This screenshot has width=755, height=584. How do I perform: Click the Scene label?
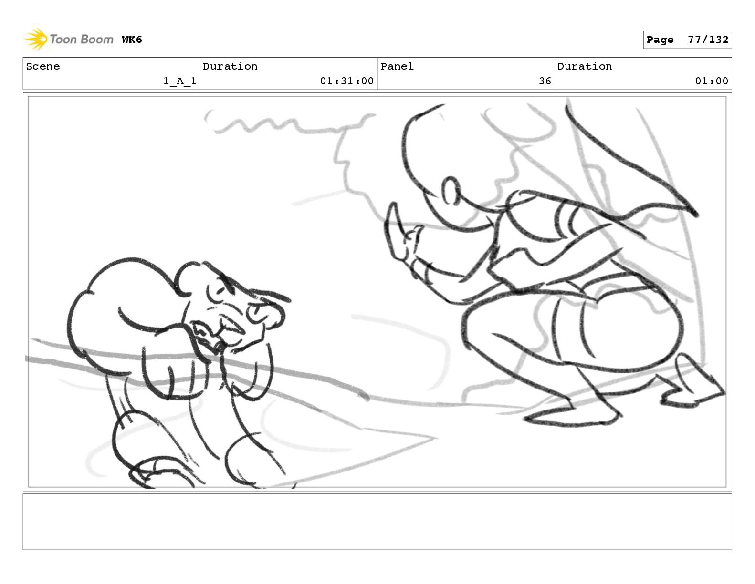click(x=43, y=66)
